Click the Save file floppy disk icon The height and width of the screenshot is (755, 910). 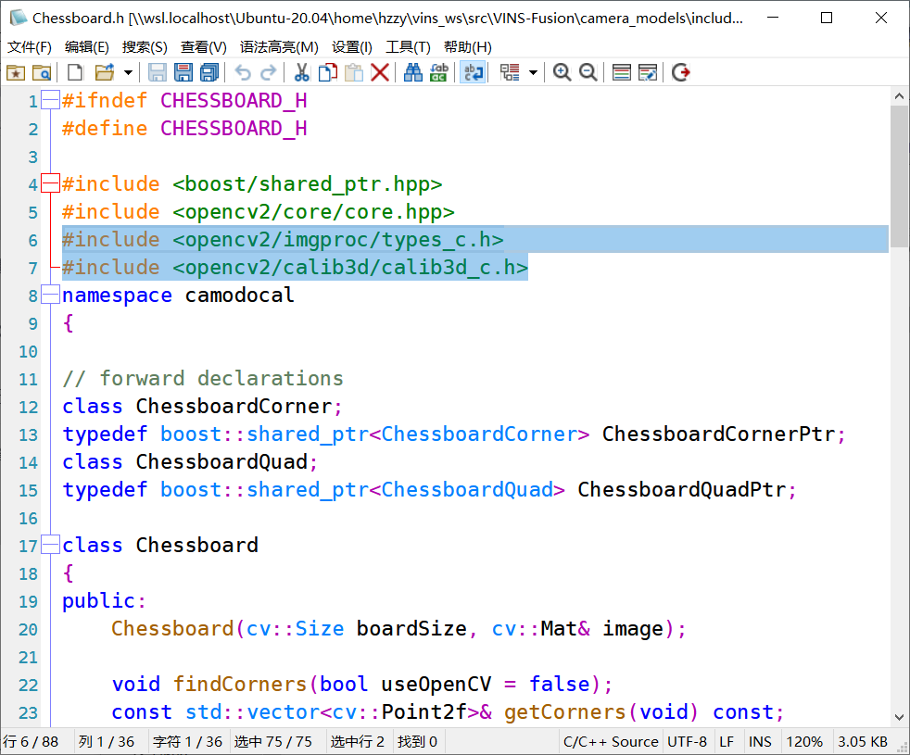coord(157,72)
